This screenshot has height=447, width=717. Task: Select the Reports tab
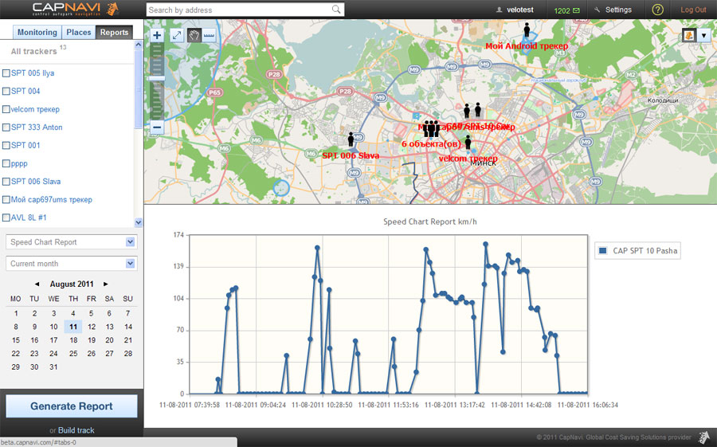tap(114, 32)
